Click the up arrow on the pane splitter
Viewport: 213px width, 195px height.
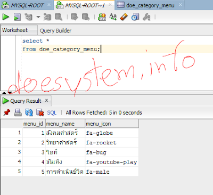tap(4, 93)
